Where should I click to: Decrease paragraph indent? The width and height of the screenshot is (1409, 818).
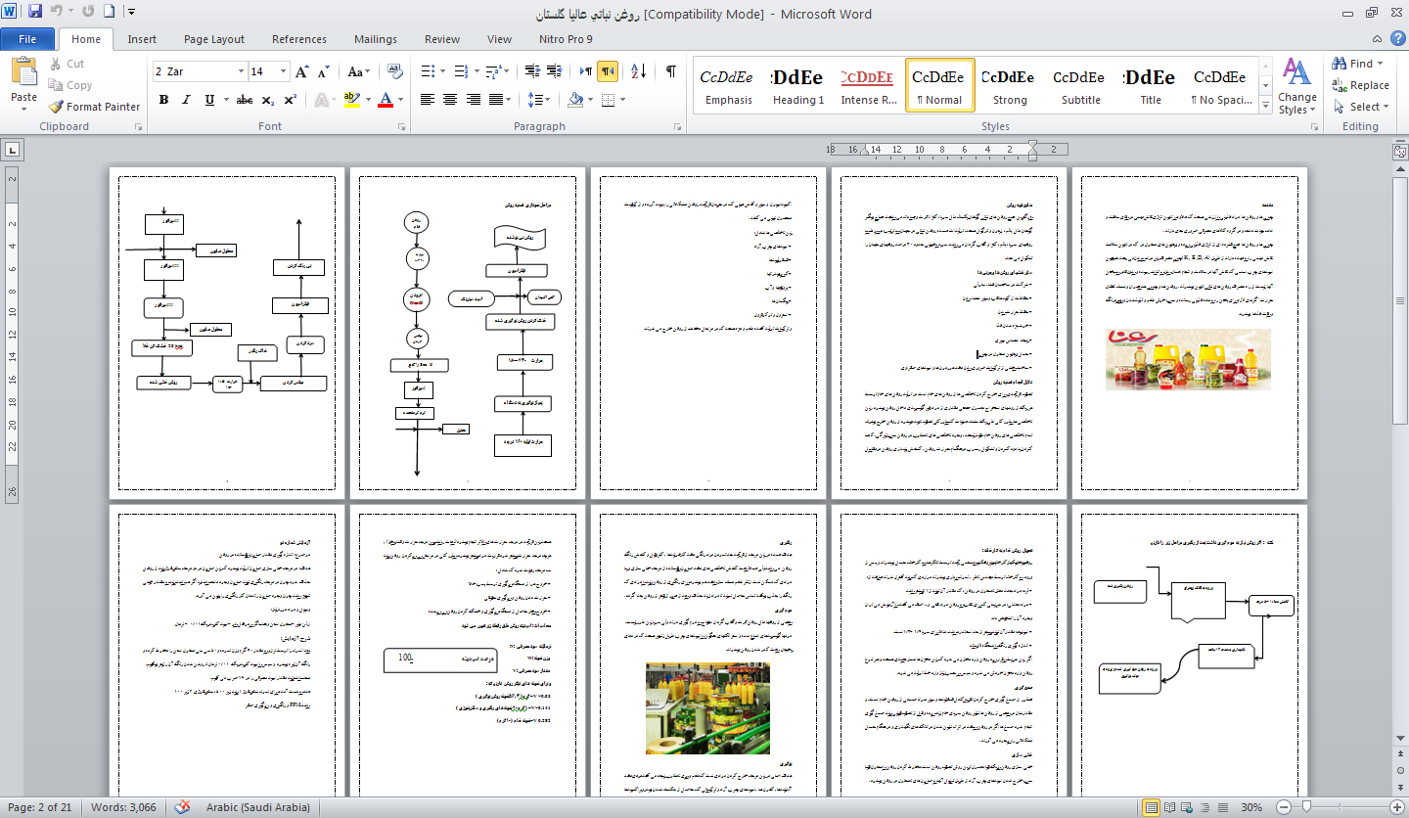pos(531,71)
